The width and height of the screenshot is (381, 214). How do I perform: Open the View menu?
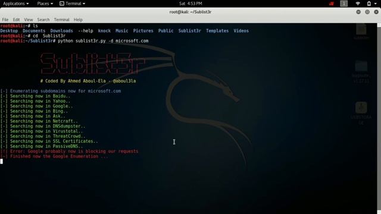pos(29,20)
